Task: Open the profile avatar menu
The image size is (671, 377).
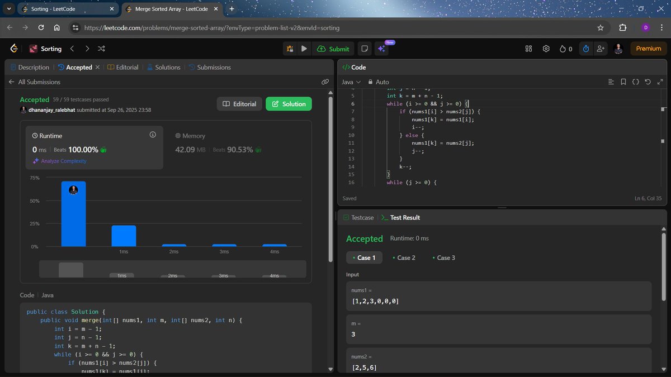Action: click(618, 49)
